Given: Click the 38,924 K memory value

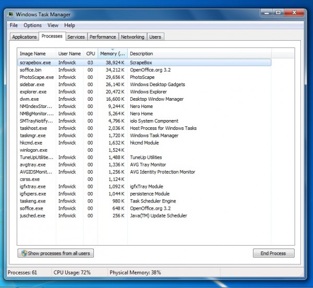Looking at the screenshot, I should pos(115,63).
